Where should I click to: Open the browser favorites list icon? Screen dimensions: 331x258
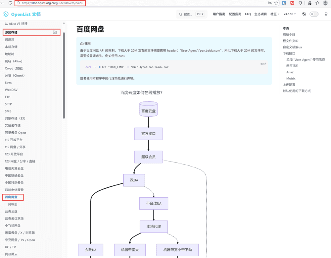pyautogui.click(x=317, y=3)
